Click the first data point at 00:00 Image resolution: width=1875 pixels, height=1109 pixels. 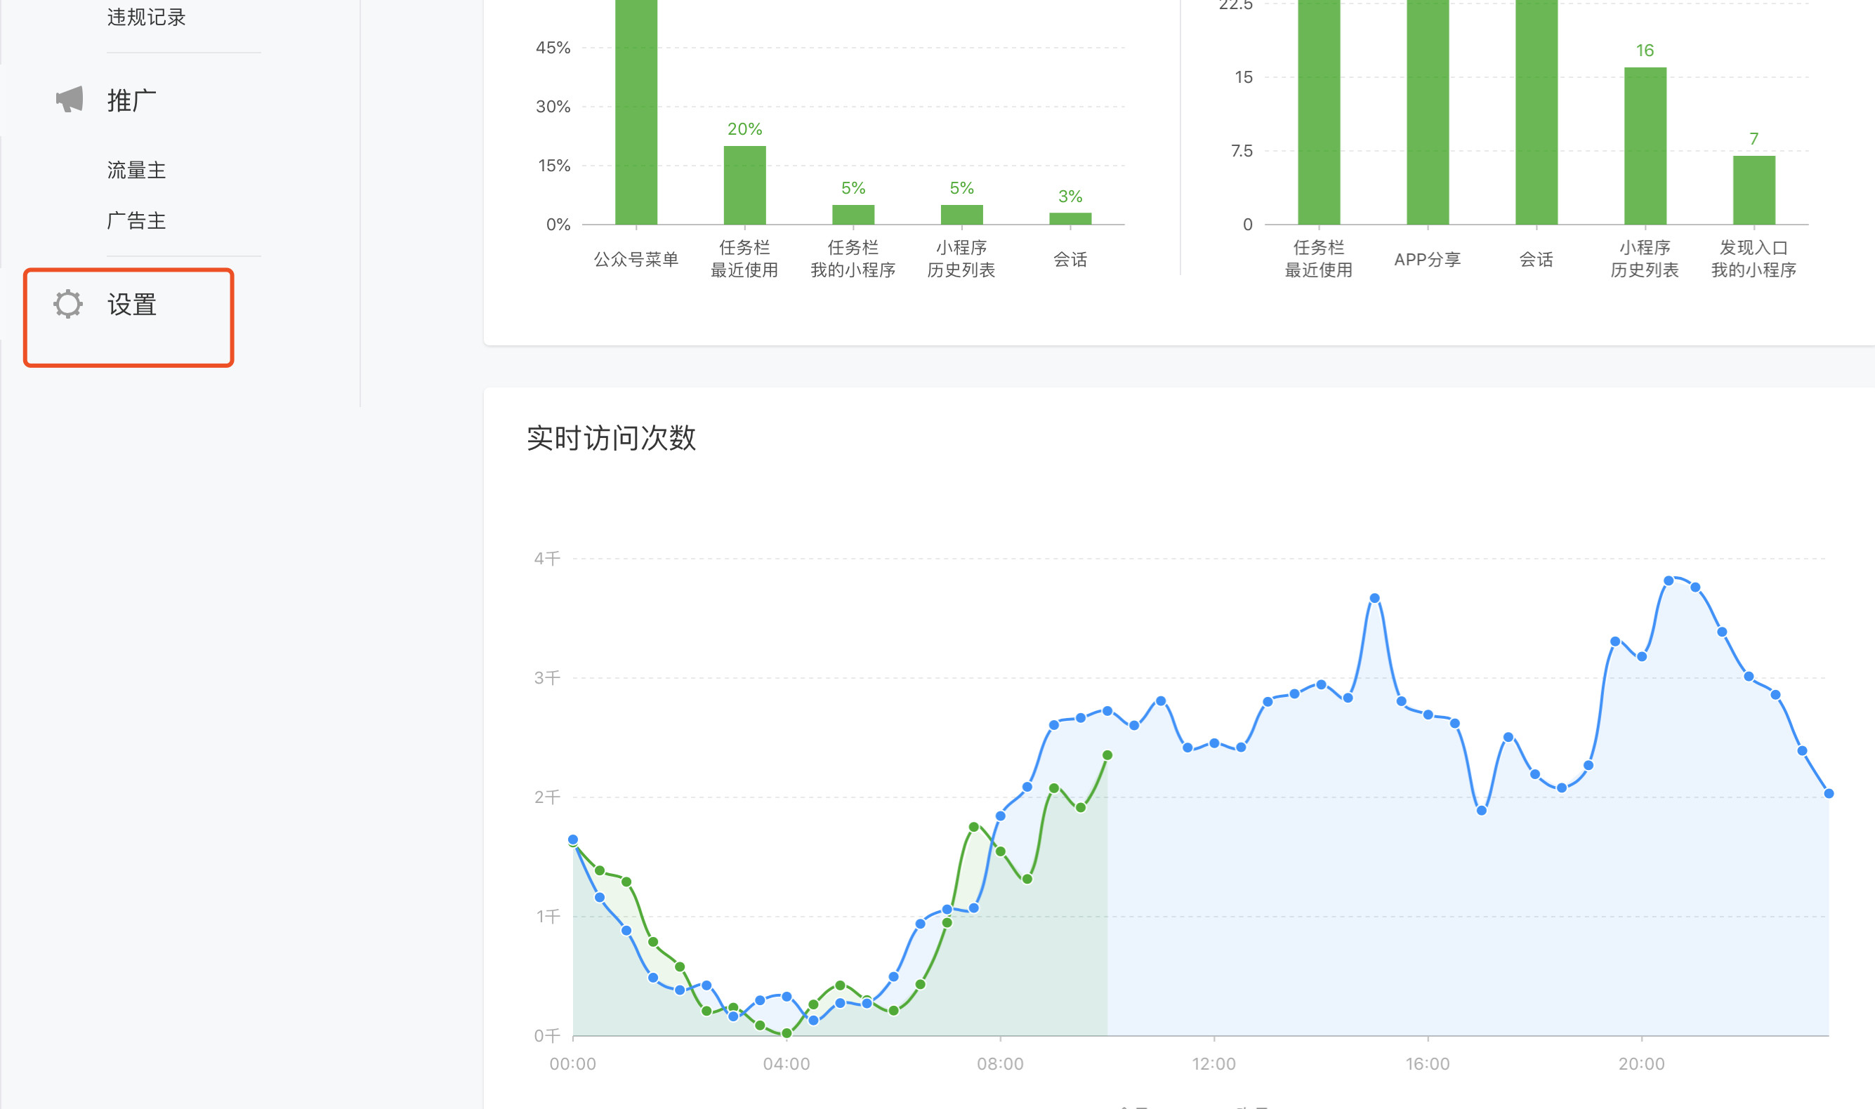[572, 839]
